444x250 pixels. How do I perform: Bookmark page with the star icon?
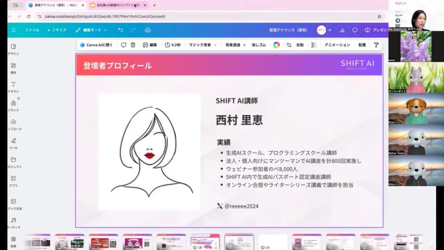coord(379,16)
